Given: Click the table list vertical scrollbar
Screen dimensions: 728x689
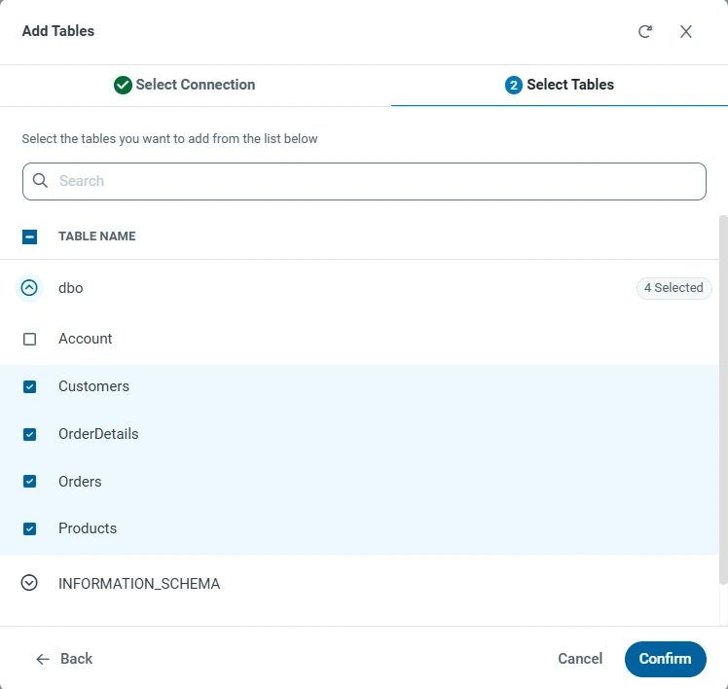Looking at the screenshot, I should pos(723,399).
